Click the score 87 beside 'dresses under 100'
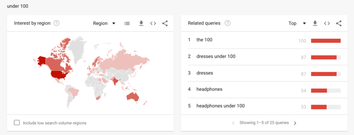354x135 pixels. point(304,57)
